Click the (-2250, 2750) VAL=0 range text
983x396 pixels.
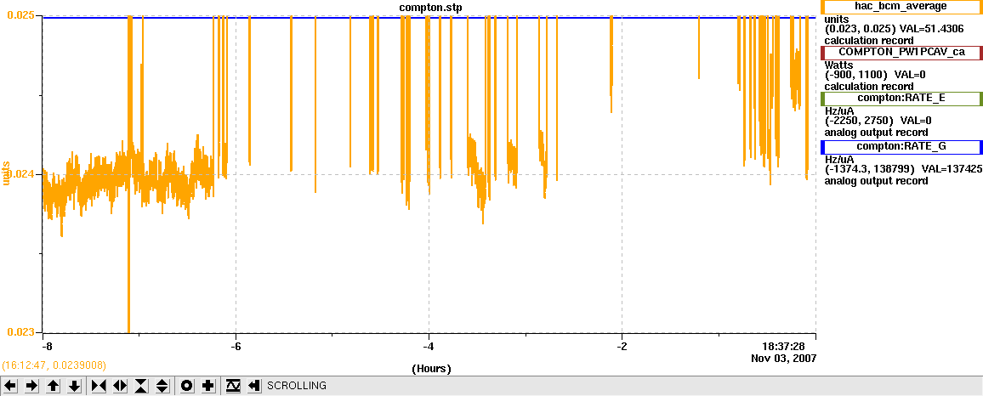pos(878,121)
